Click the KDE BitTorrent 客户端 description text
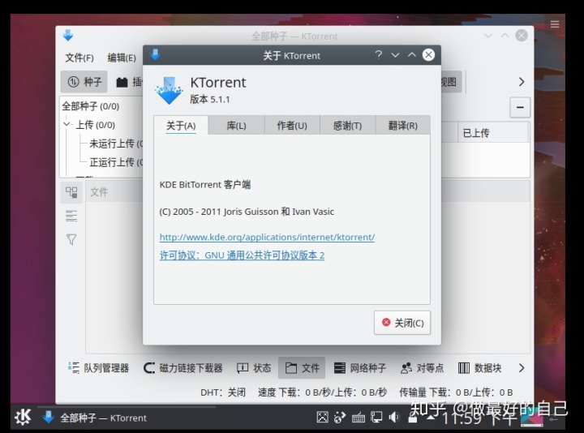Screen dimensions: 584x433 click(205, 185)
